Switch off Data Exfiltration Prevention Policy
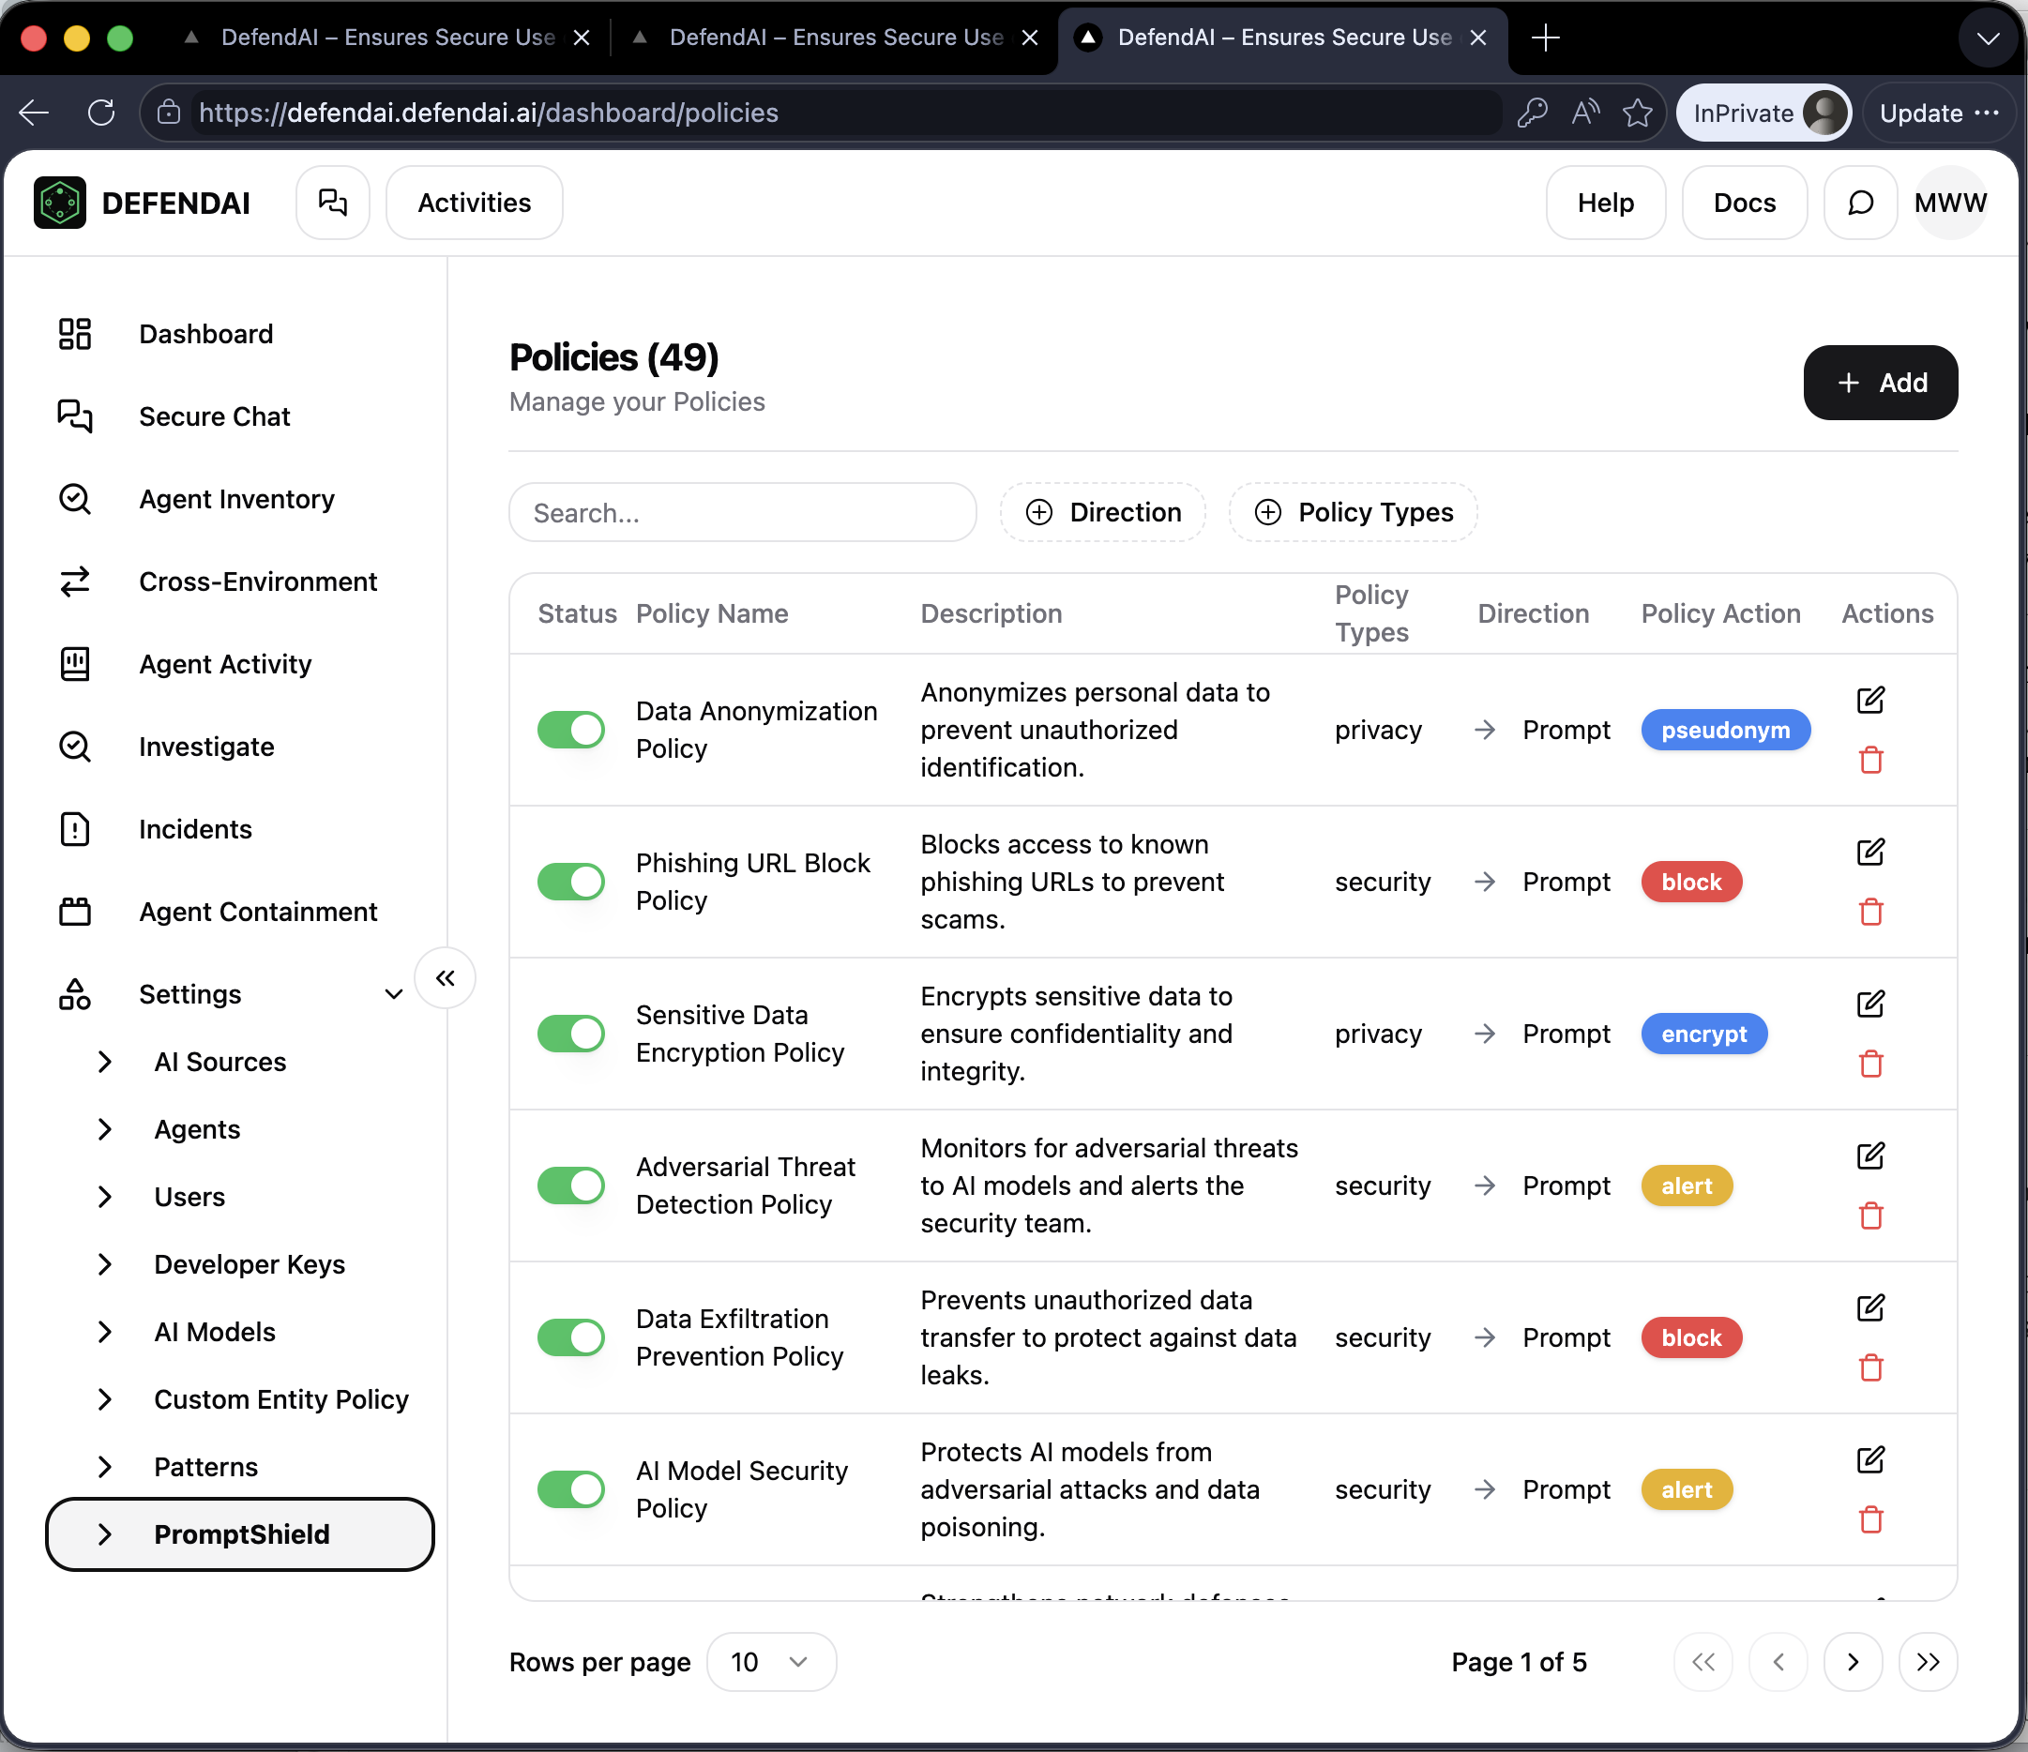The height and width of the screenshot is (1752, 2028). point(571,1337)
